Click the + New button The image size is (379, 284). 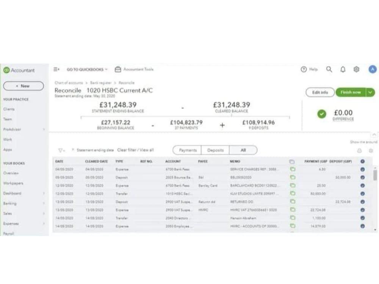(x=23, y=86)
